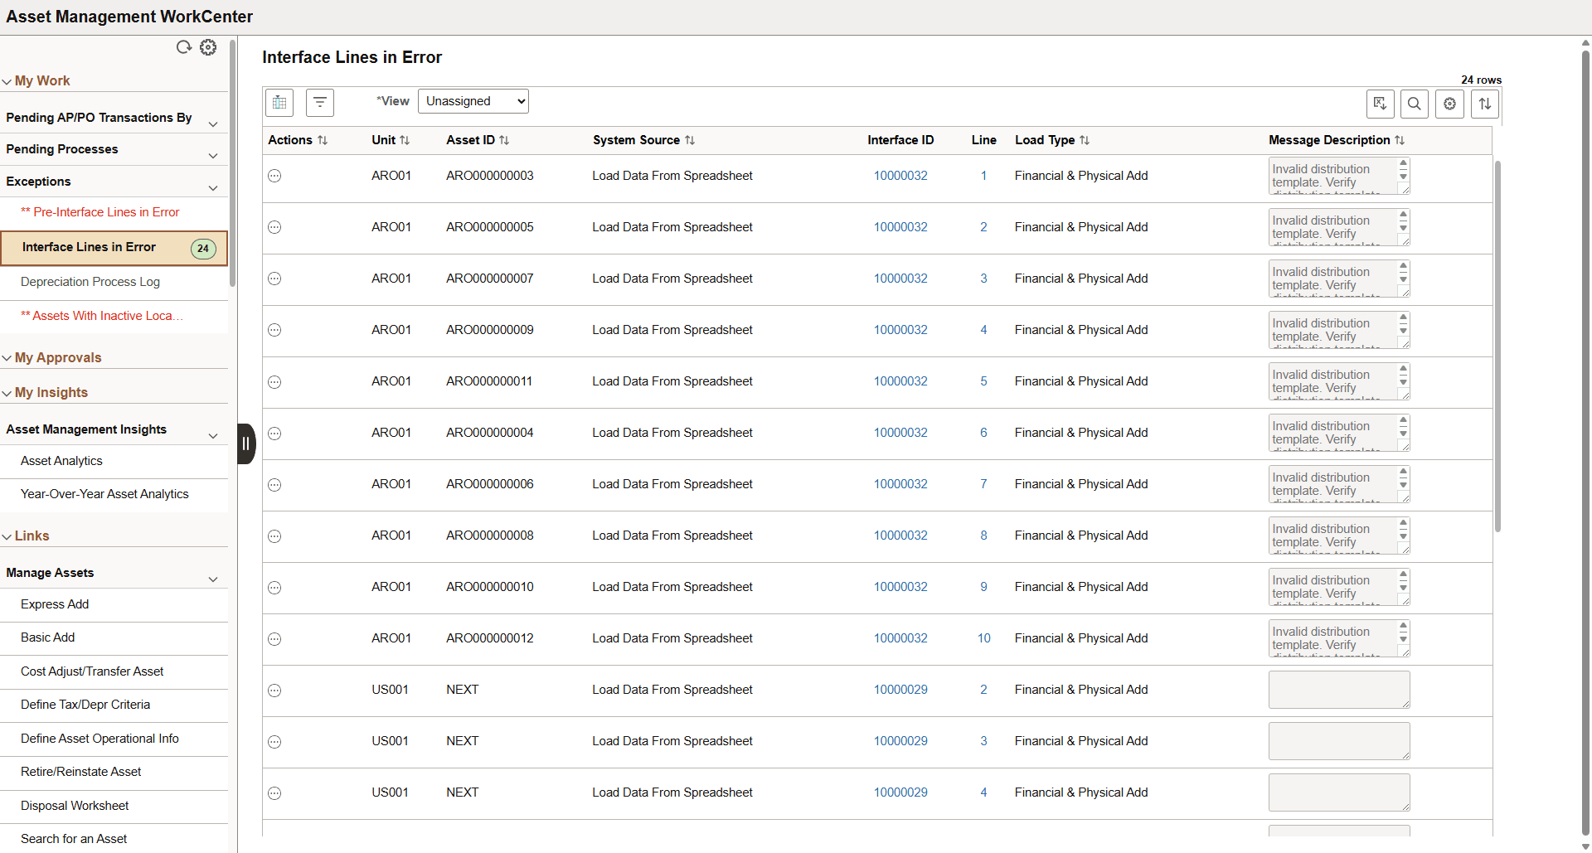
Task: Expand the Pending Processes section
Action: coord(213,154)
